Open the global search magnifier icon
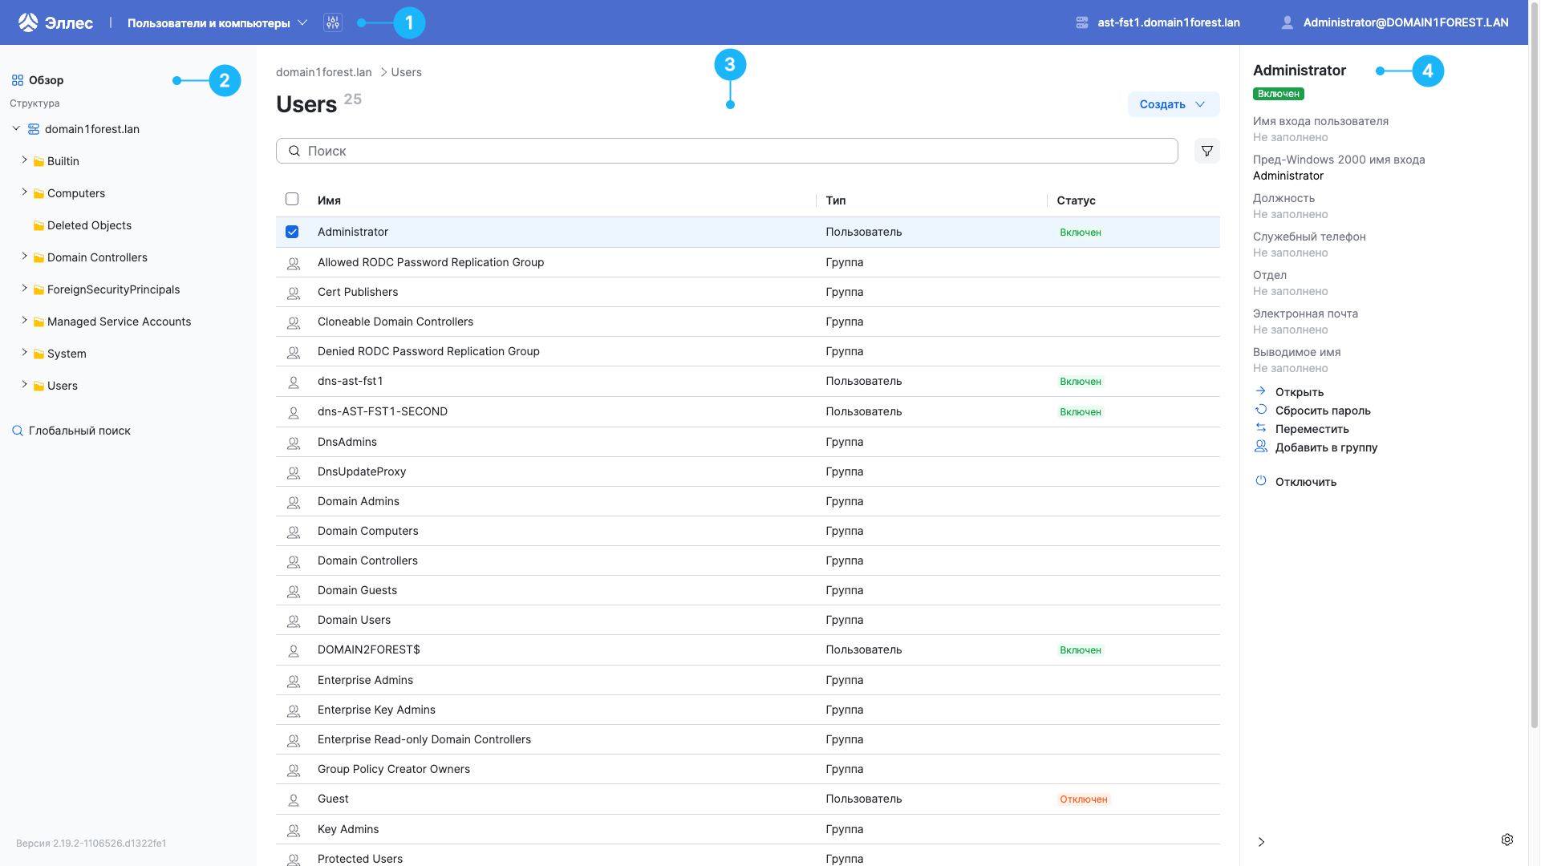Viewport: 1541px width, 866px height. click(x=18, y=431)
